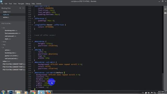Click the Live Preview lightning icon
This screenshot has height=94, width=167.
point(165,9)
